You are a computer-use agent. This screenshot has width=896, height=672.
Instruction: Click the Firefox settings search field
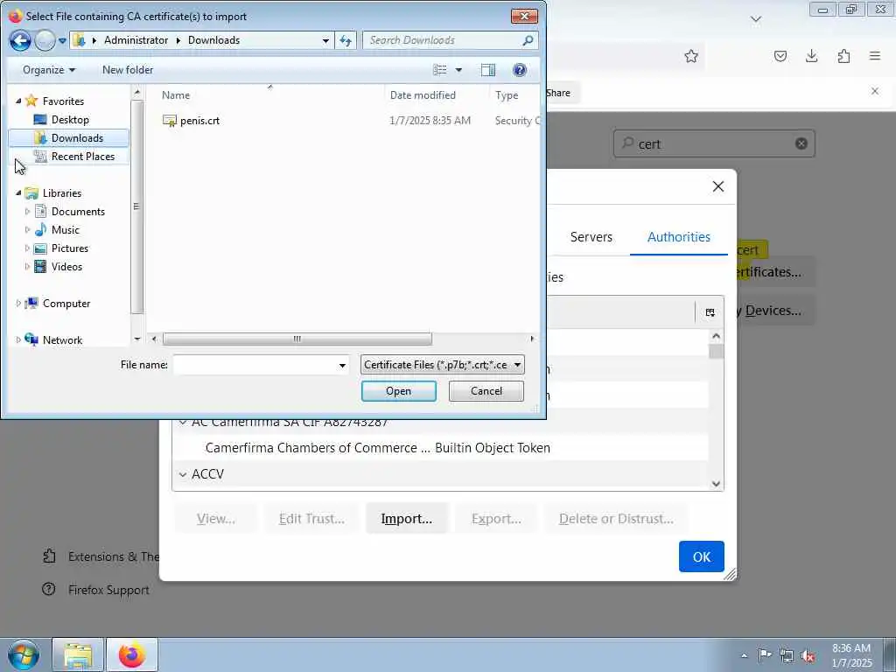click(x=714, y=143)
